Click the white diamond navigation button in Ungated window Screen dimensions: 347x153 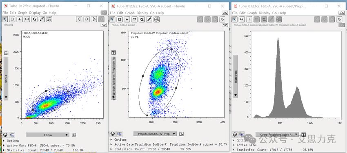(87, 19)
